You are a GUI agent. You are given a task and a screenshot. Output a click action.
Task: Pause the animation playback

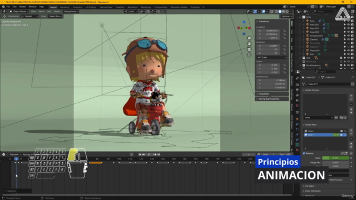[x=149, y=154]
